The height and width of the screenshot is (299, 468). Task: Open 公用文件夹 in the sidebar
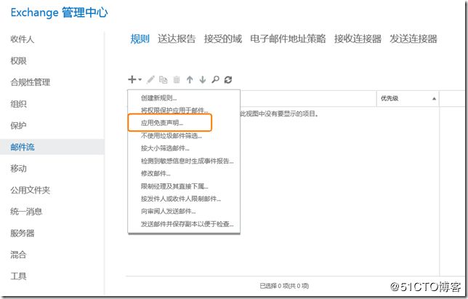(x=30, y=191)
